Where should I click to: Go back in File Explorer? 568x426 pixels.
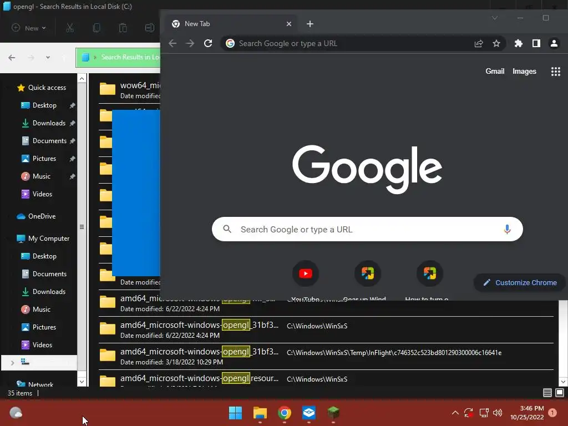(12, 58)
